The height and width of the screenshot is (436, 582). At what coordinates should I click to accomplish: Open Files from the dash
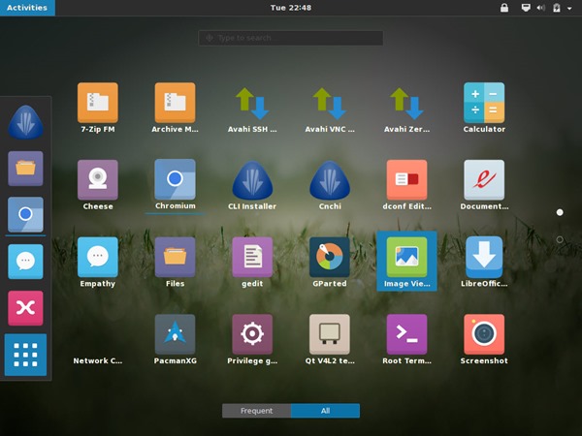click(25, 169)
